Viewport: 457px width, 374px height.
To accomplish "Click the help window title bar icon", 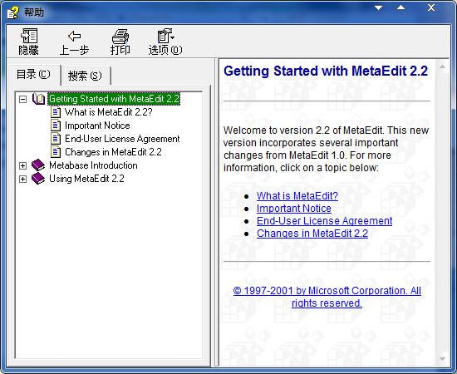I will coord(12,12).
